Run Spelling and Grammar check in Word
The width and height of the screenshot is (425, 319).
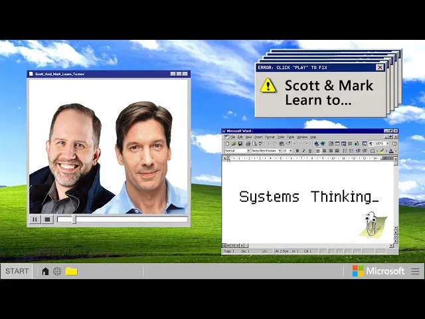pyautogui.click(x=261, y=144)
